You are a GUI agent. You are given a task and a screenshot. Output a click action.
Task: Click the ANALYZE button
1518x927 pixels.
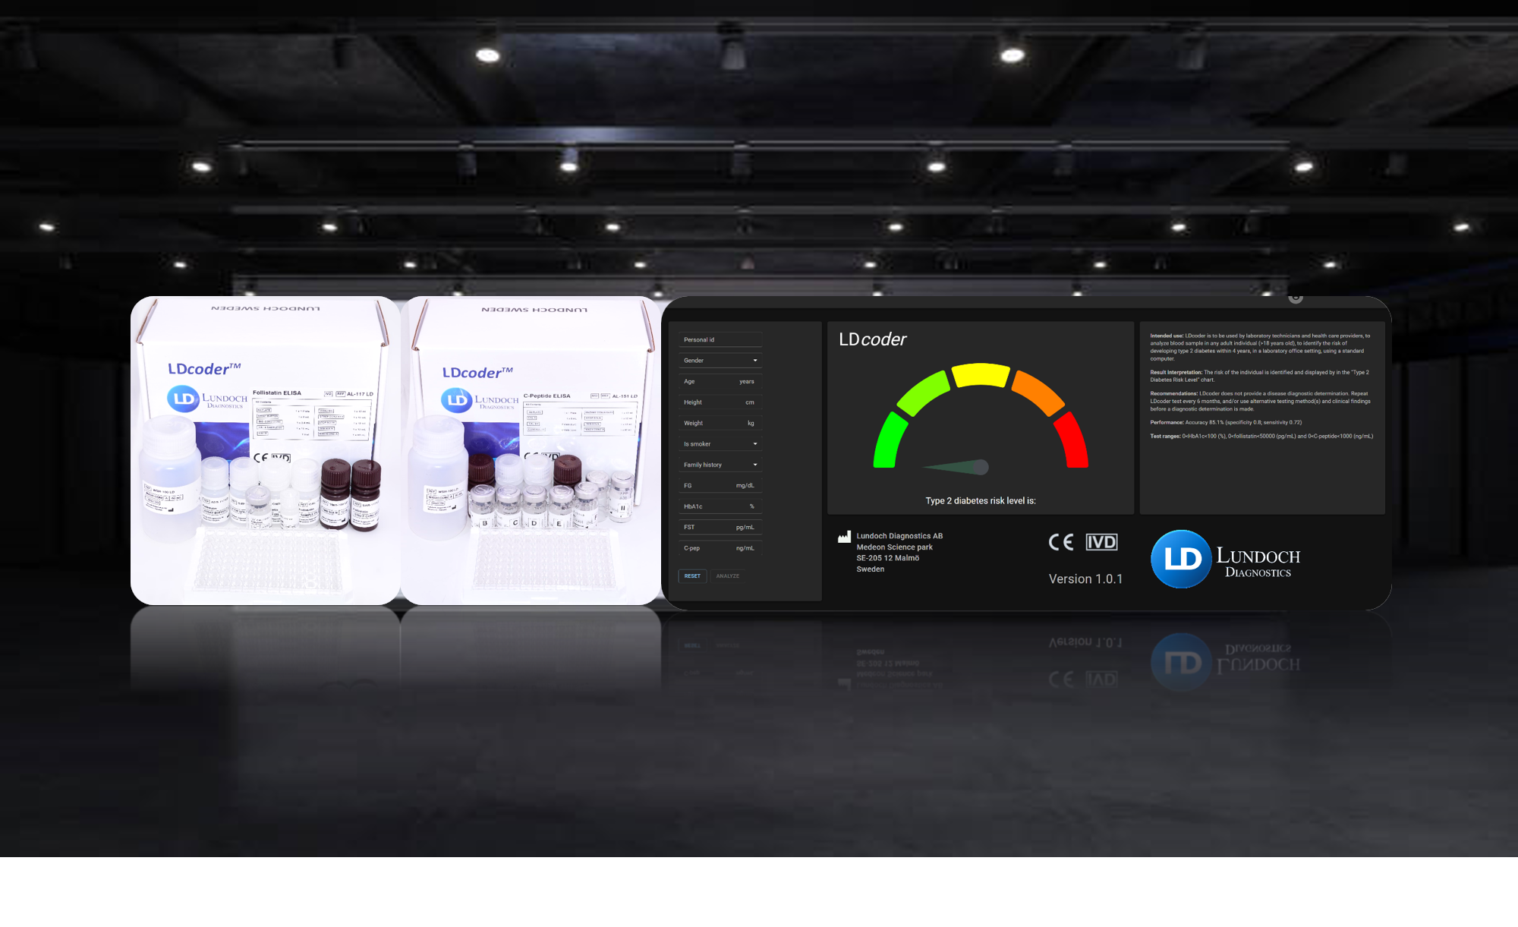(727, 576)
